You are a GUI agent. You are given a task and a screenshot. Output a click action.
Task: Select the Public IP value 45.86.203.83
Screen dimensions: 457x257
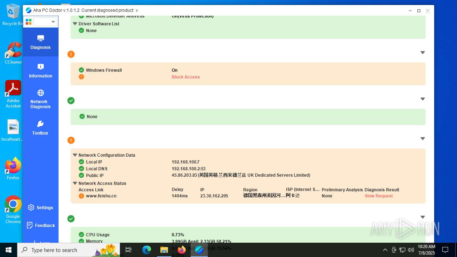[184, 175]
